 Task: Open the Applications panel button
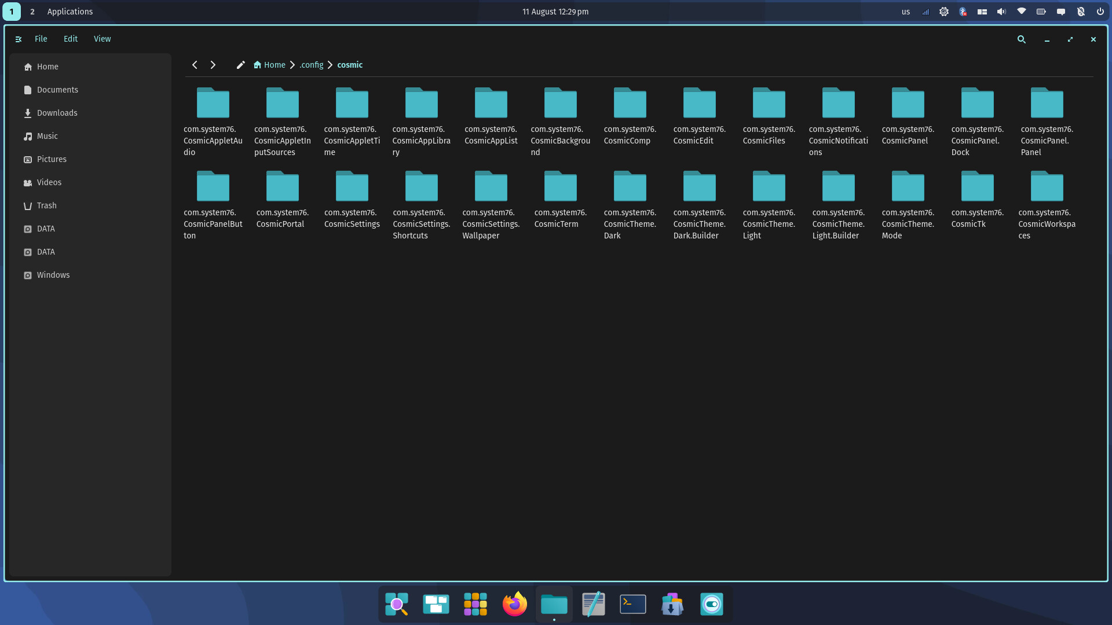coord(70,12)
